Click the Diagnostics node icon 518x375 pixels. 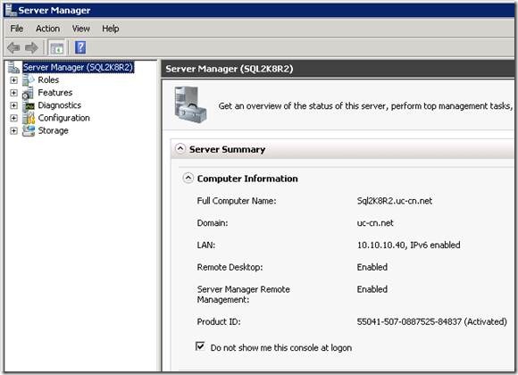tap(29, 105)
